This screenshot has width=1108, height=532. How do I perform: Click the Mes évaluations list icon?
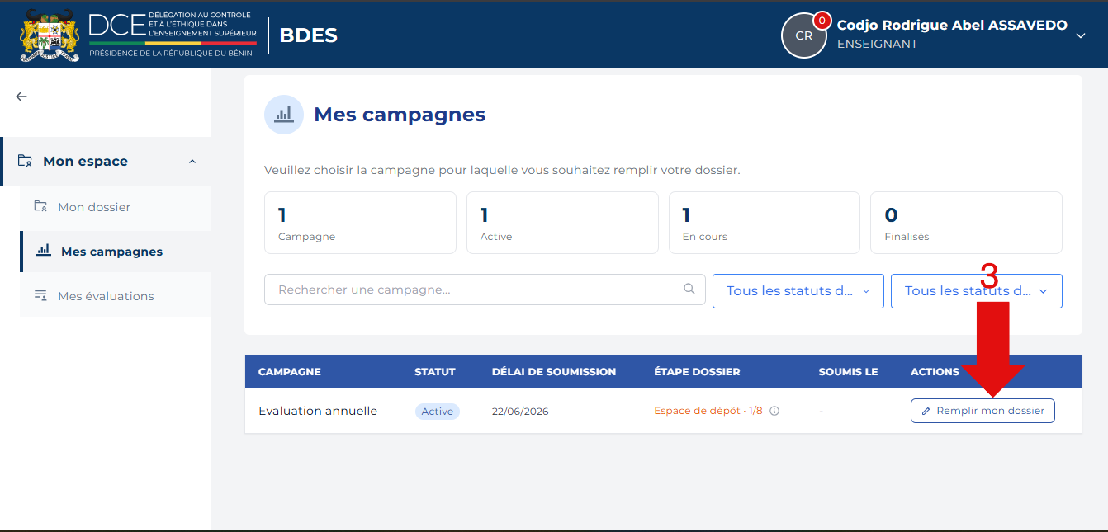(40, 295)
